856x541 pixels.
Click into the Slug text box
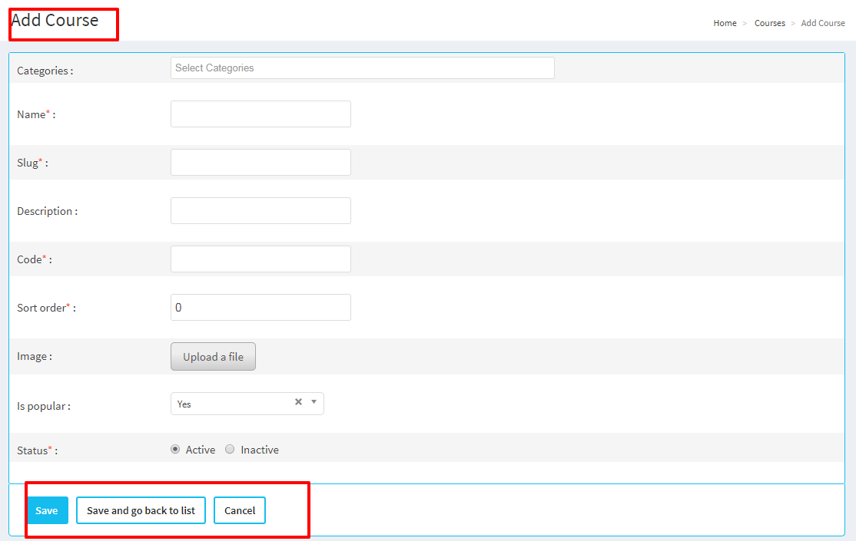[260, 163]
